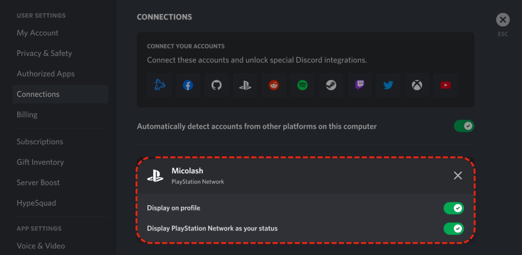Click the Steam connection icon
The image size is (522, 255).
click(x=331, y=85)
